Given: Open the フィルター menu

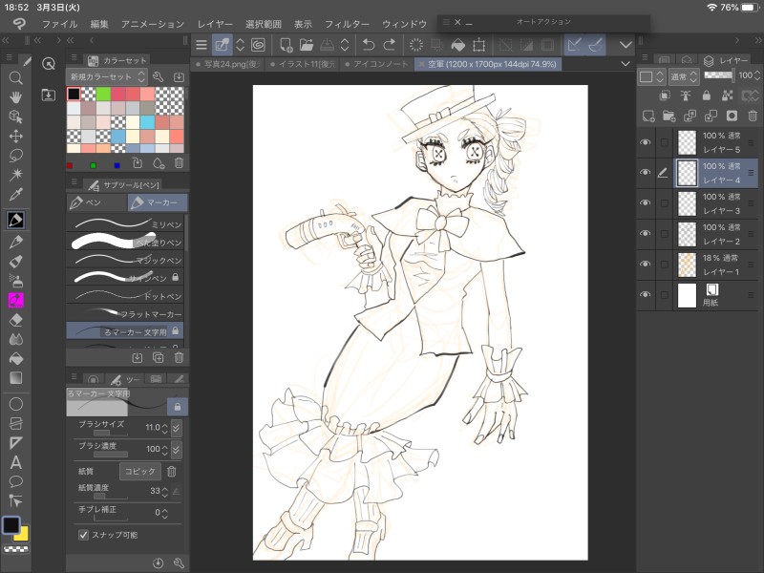Looking at the screenshot, I should point(347,24).
